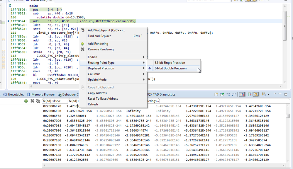Expand the Columns submenu
Viewport: 293px width, 169px height.
pyautogui.click(x=114, y=74)
